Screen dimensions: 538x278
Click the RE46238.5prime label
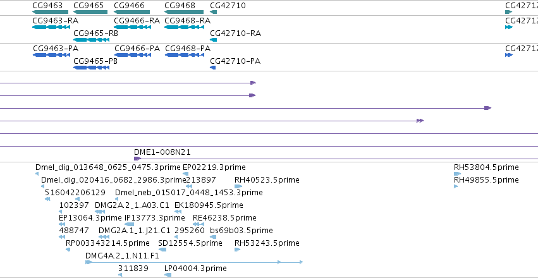click(224, 218)
